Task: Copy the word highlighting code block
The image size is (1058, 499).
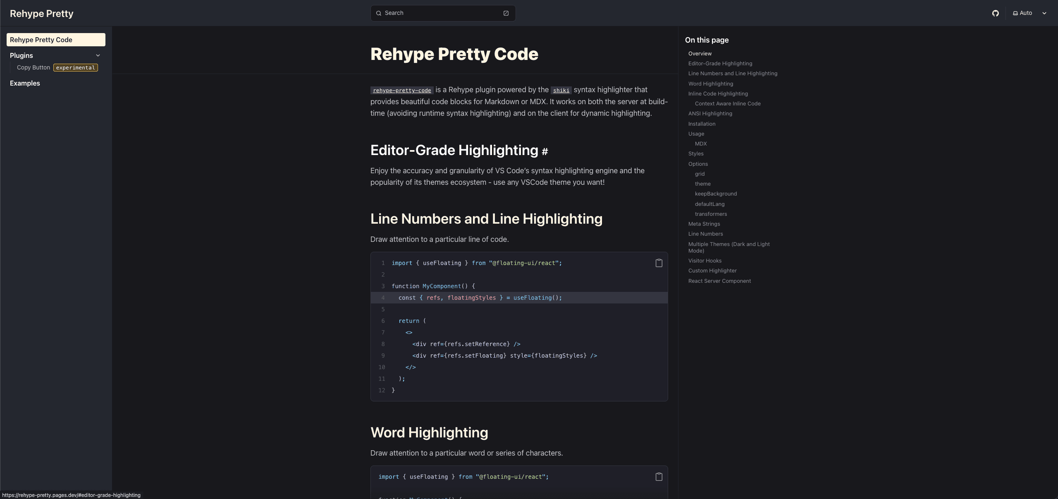Action: pyautogui.click(x=659, y=477)
